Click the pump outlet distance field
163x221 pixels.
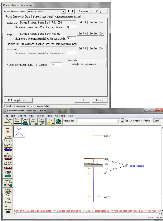[x=71, y=38]
